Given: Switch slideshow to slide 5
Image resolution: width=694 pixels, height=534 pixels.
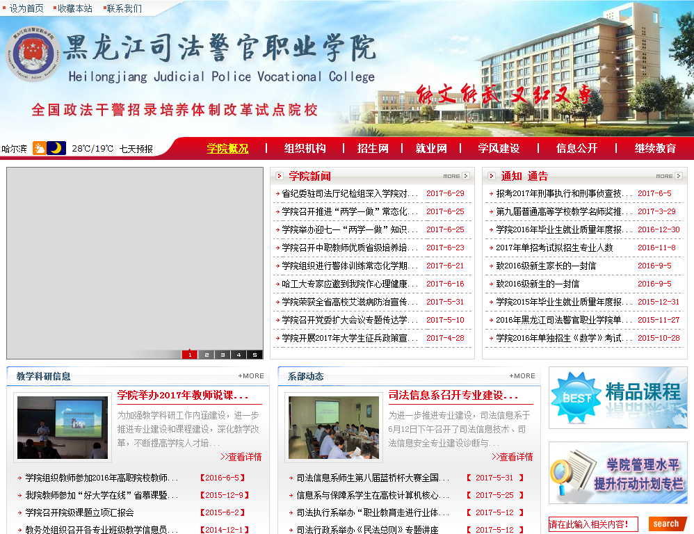Looking at the screenshot, I should point(255,355).
